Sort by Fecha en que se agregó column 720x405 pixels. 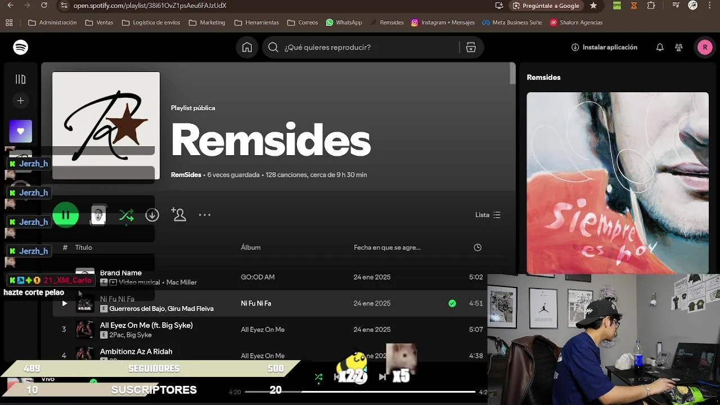coord(387,247)
